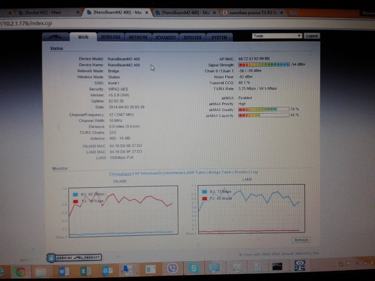
Task: Click the SSID value trunk1
Action: click(x=114, y=83)
